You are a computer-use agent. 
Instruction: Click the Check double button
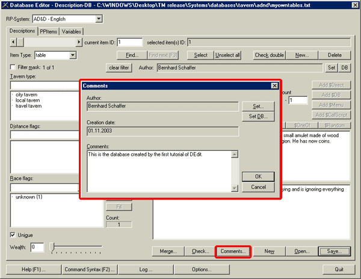[269, 55]
